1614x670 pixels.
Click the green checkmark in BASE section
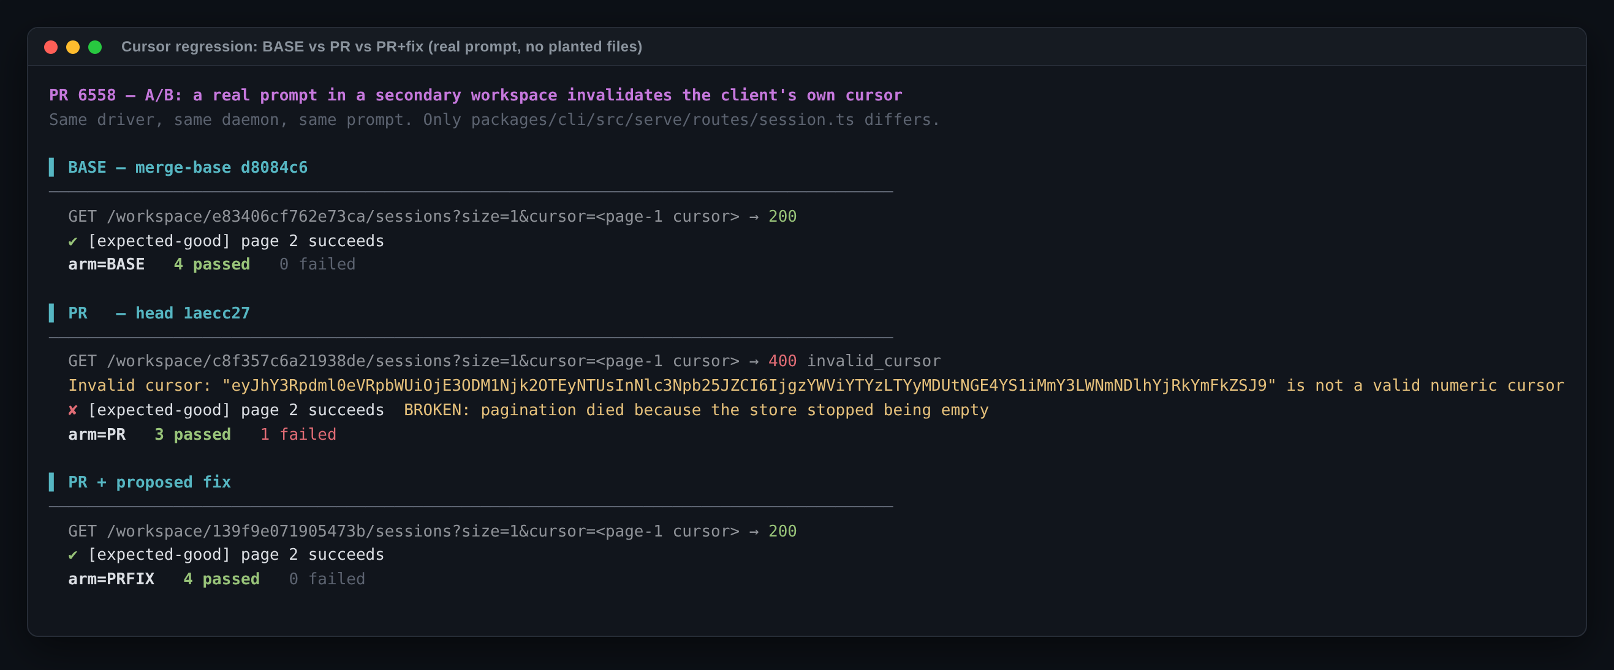(73, 241)
